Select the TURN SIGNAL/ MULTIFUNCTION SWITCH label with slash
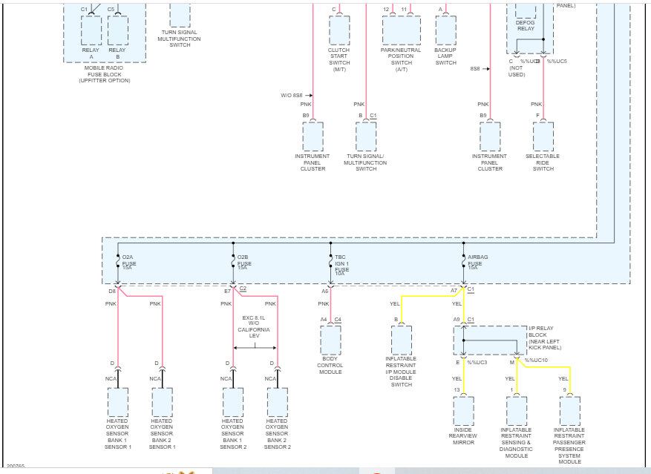The width and height of the screenshot is (651, 474). click(365, 162)
